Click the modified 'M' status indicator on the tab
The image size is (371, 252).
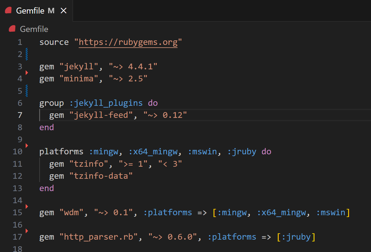(x=51, y=11)
